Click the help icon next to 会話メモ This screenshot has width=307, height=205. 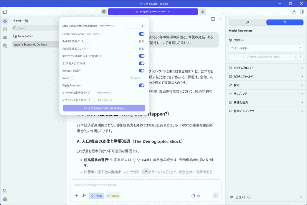(x=249, y=197)
